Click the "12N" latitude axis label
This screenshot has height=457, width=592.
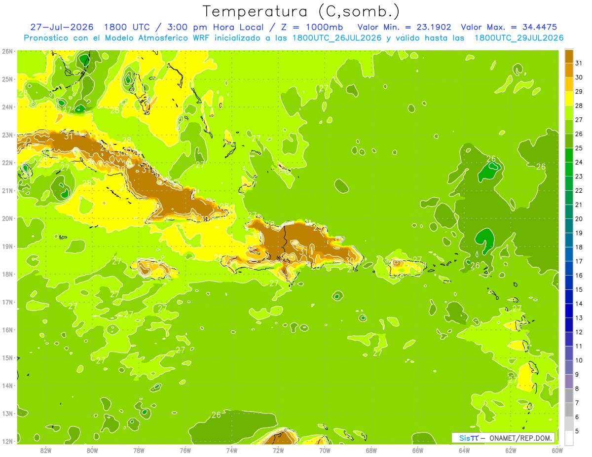7,441
